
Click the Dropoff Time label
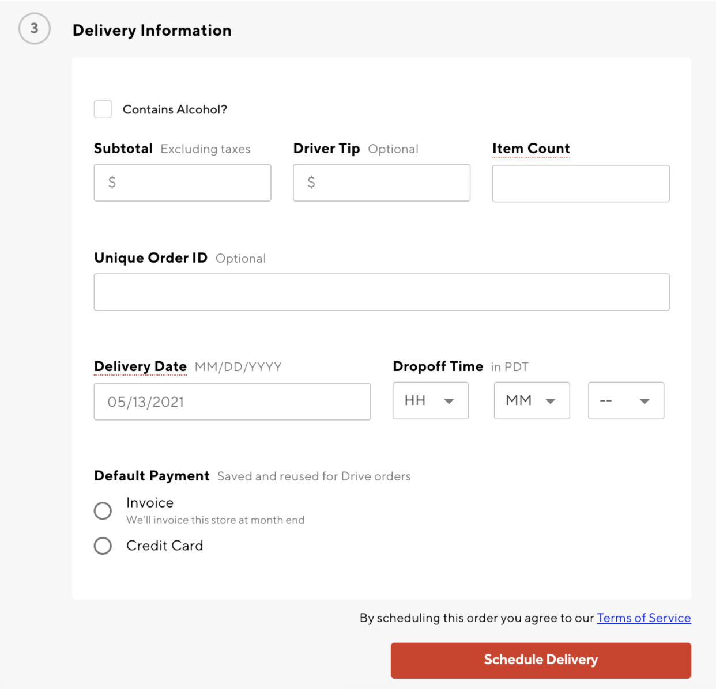coord(438,366)
